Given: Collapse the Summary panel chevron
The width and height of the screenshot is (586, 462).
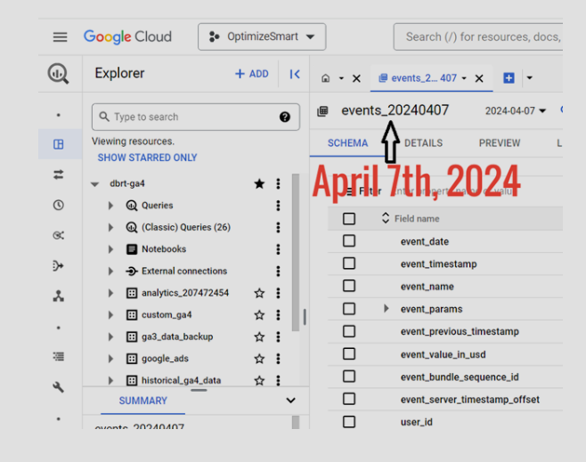Looking at the screenshot, I should coord(290,401).
